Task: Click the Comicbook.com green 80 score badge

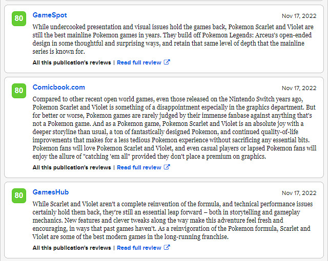Action: click(19, 91)
